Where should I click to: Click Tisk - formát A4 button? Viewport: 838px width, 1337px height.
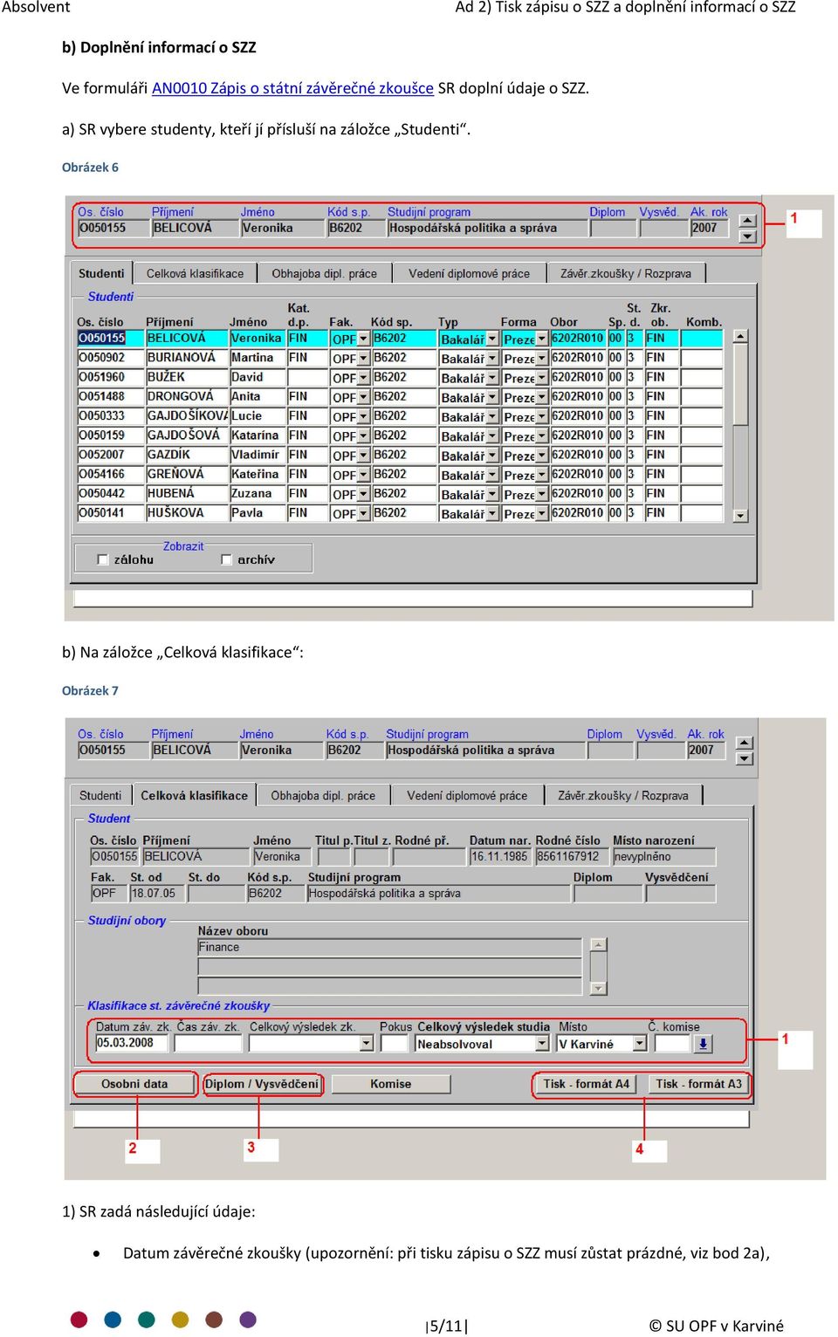[x=586, y=1084]
